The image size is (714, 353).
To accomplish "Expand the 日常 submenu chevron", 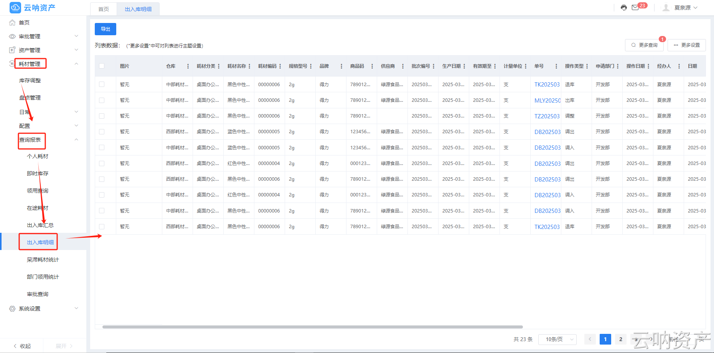I will 76,112.
